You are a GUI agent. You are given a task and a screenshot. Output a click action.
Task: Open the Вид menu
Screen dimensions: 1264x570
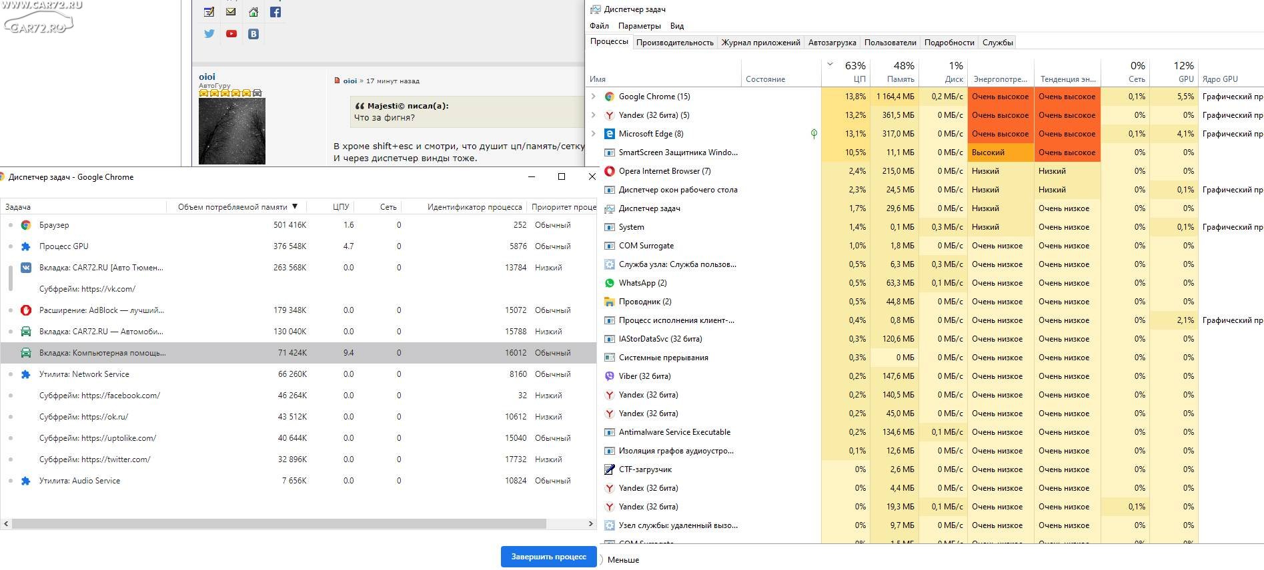(677, 26)
